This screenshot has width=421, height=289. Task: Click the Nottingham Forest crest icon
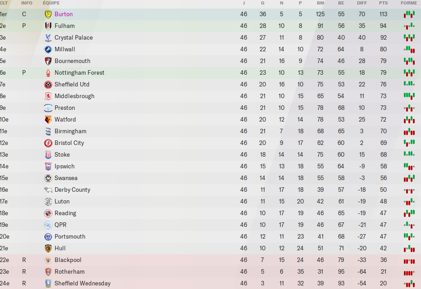[48, 72]
